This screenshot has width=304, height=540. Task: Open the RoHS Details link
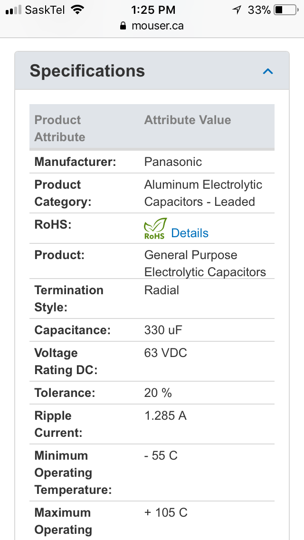tap(190, 233)
